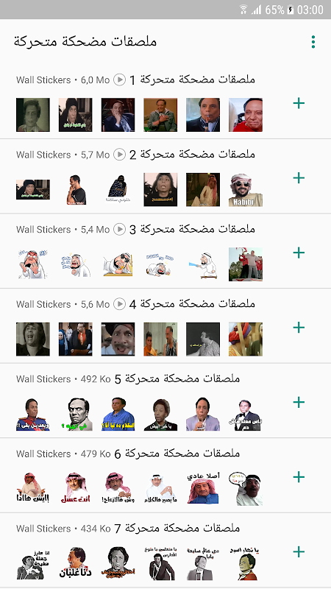331x589 pixels.
Task: Add sticker pack 2 with plus icon
Action: click(299, 177)
